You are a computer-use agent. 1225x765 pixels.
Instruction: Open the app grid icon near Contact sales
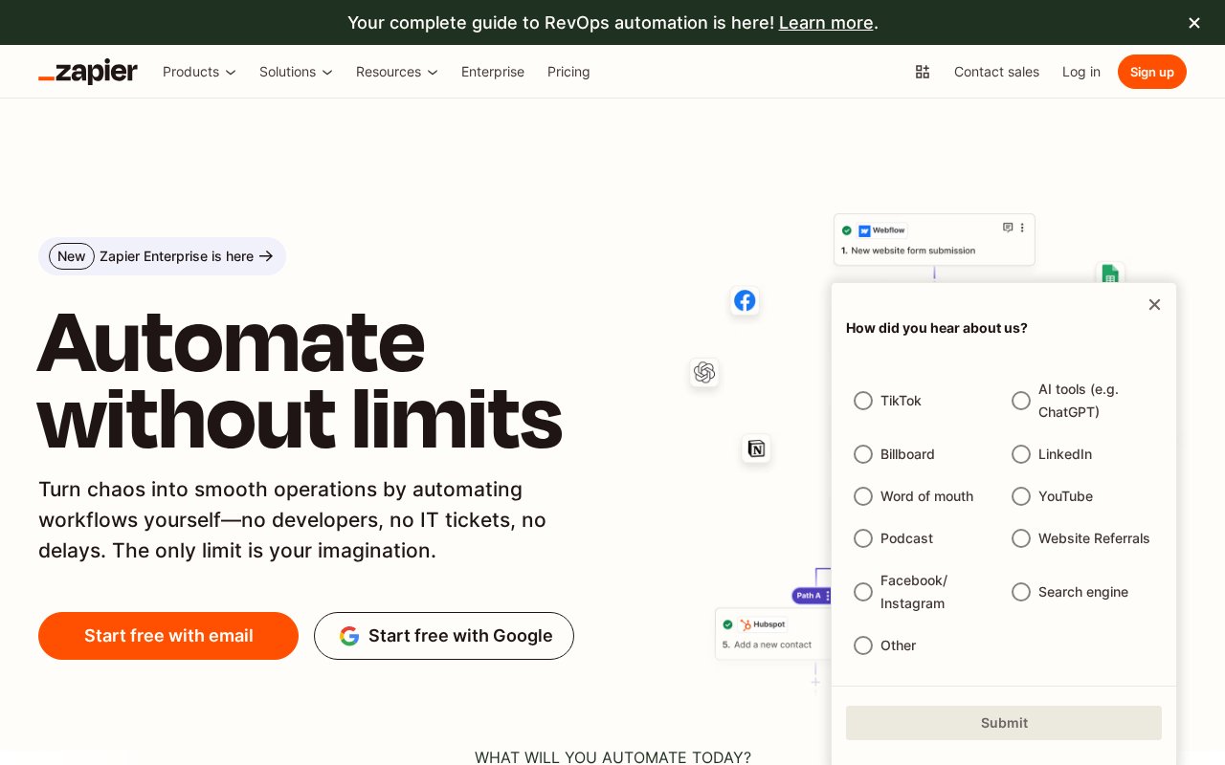(923, 72)
